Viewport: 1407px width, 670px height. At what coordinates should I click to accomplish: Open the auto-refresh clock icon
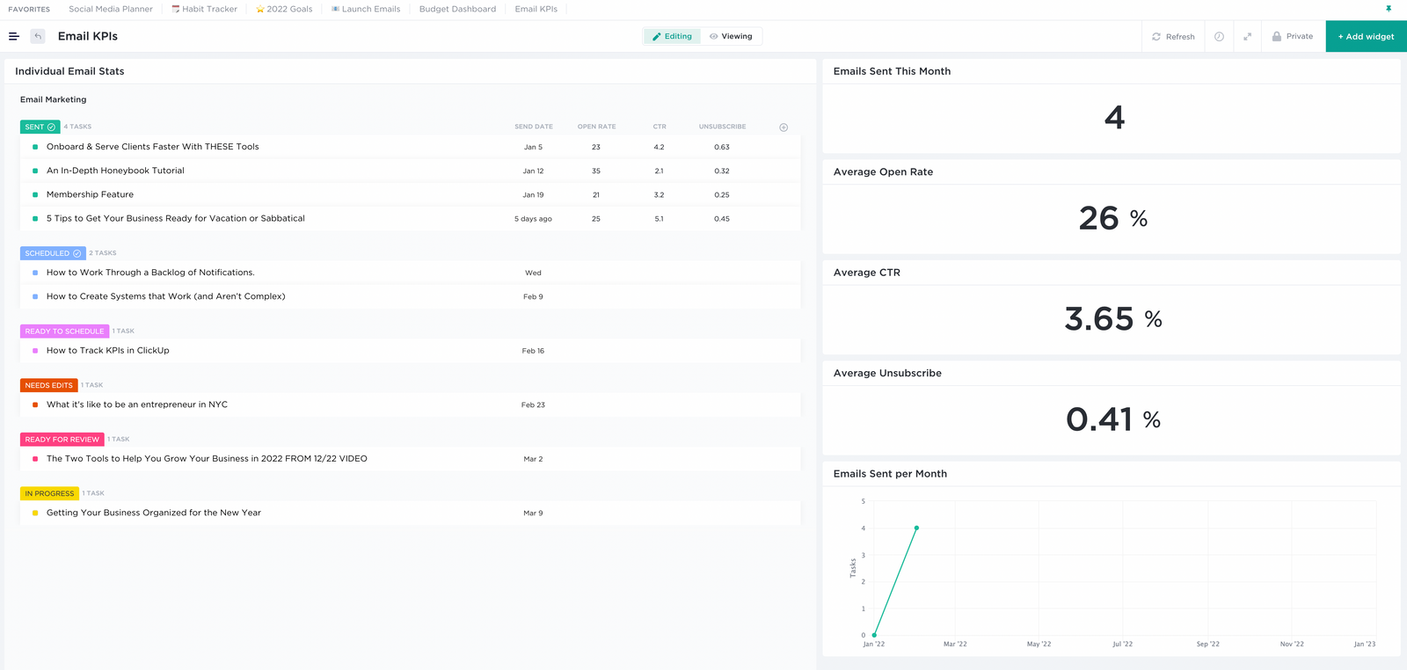click(x=1219, y=36)
